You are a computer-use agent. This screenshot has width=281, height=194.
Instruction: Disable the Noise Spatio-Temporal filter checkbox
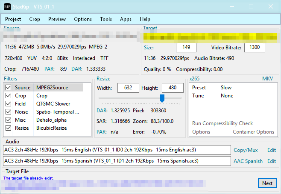tap(9, 112)
